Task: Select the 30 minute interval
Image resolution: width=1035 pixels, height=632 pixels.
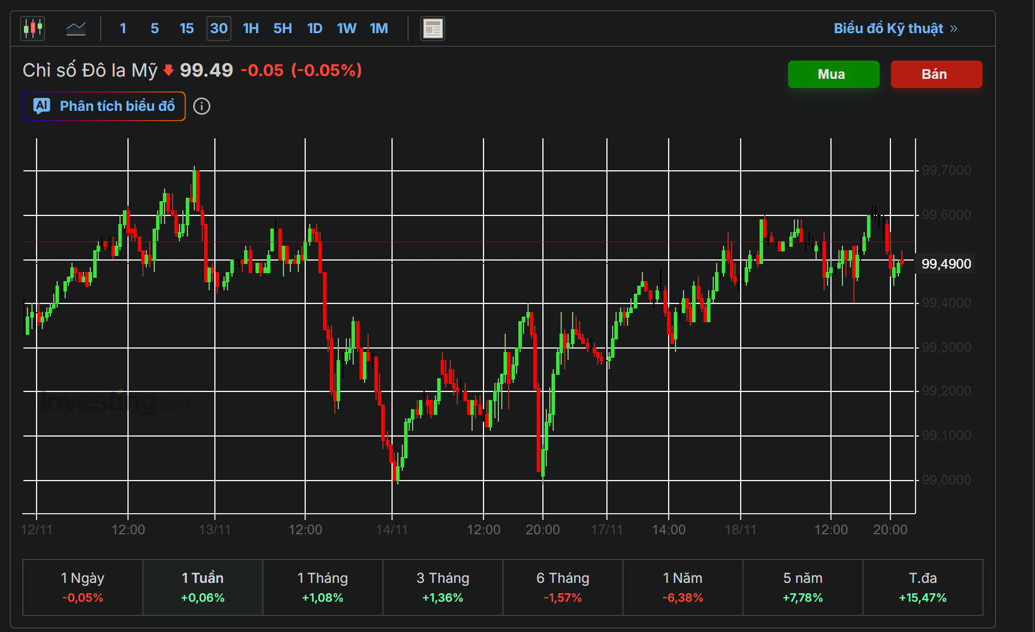Action: [x=218, y=29]
